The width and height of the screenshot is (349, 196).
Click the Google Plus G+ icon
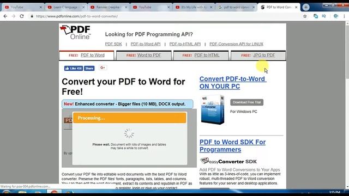pyautogui.click(x=103, y=68)
